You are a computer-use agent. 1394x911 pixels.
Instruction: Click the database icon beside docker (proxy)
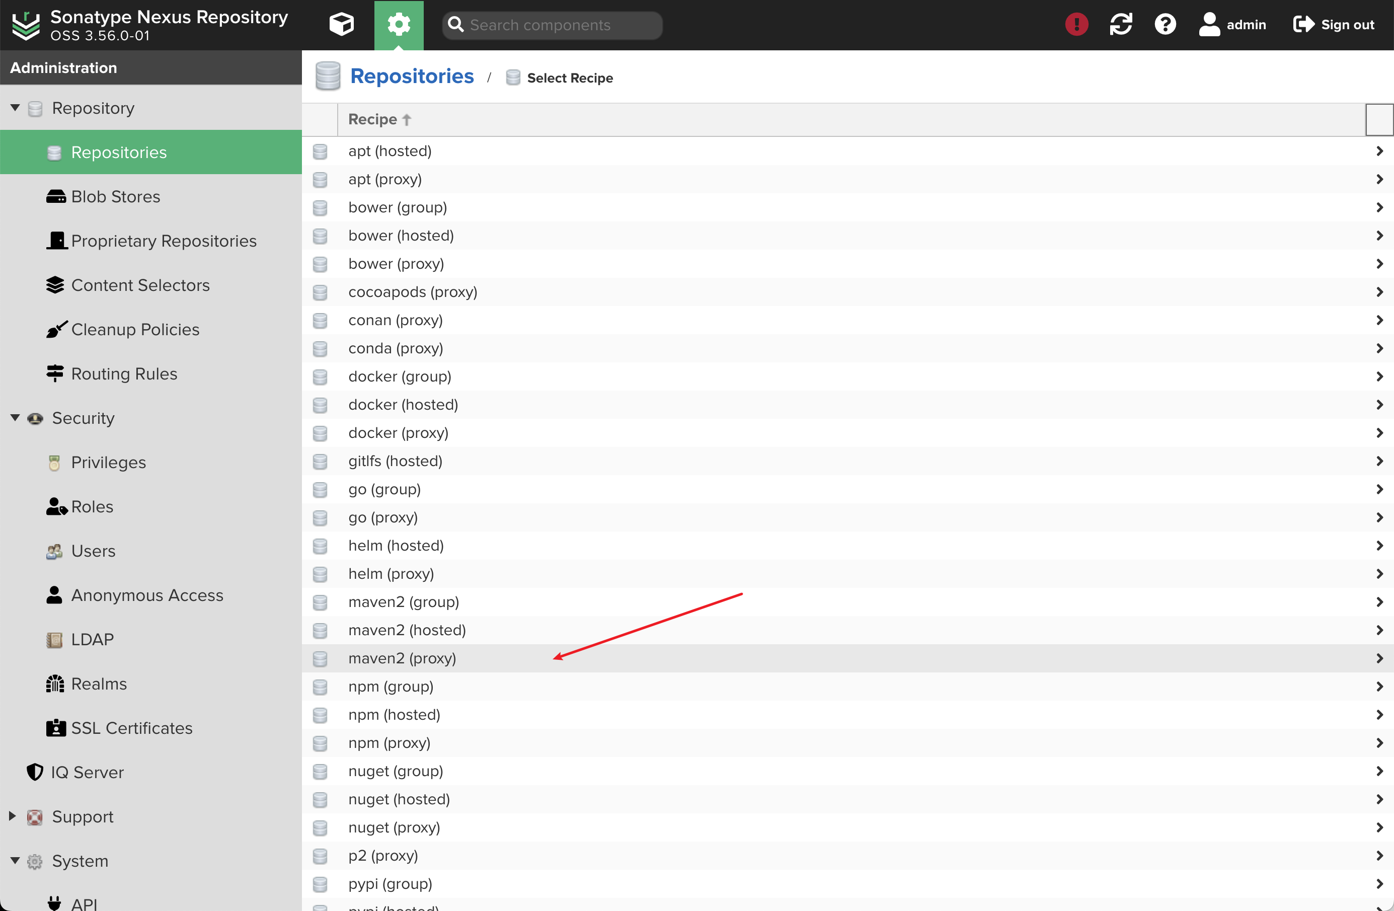(x=320, y=433)
